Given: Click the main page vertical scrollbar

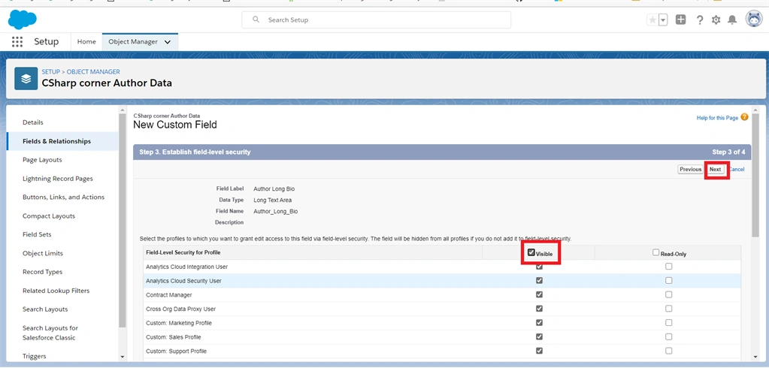Looking at the screenshot, I should (x=755, y=174).
